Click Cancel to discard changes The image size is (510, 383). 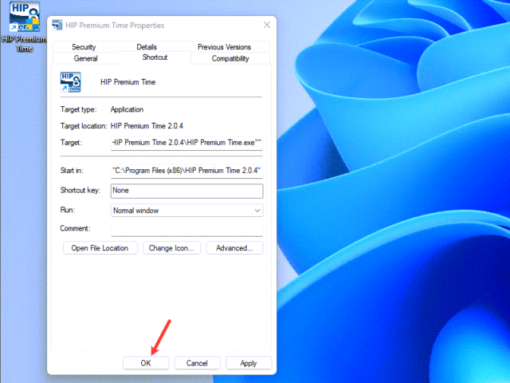click(x=197, y=363)
